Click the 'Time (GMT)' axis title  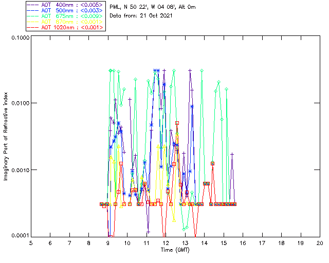pos(175,250)
